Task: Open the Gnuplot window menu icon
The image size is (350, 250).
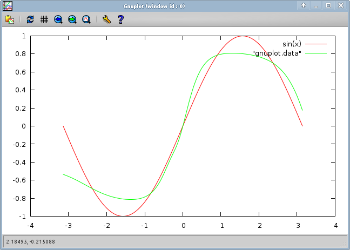Action: [8, 5]
